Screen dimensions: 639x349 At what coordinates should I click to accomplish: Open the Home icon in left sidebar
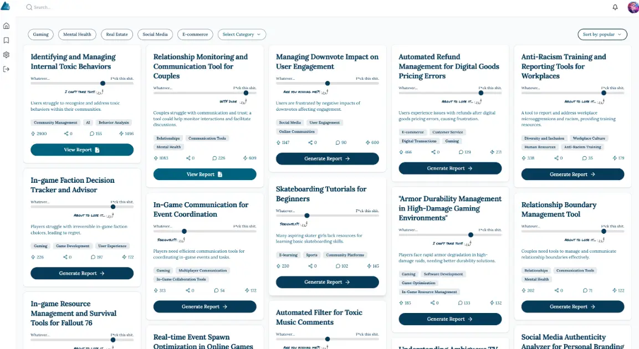tap(6, 25)
